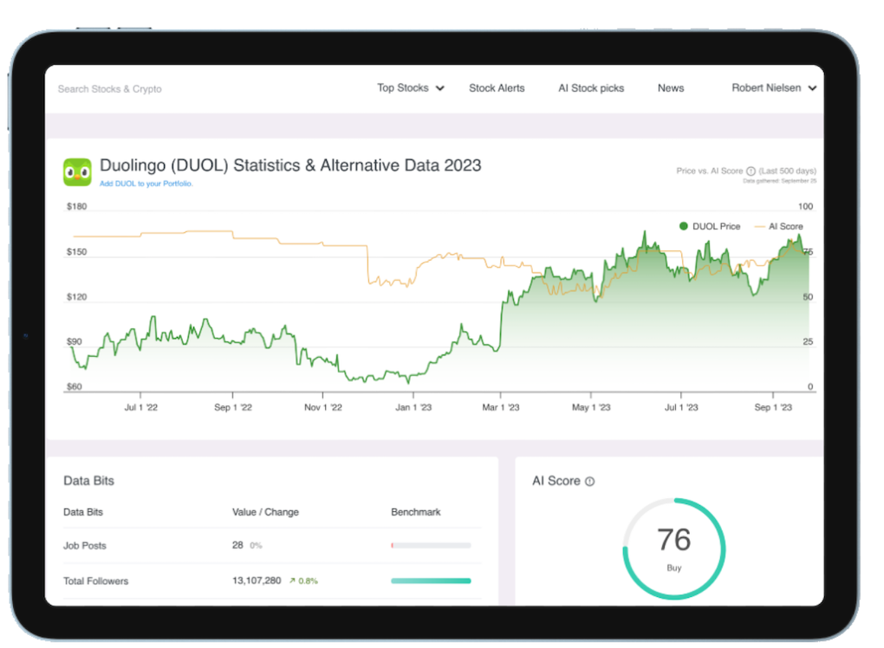The height and width of the screenshot is (648, 884).
Task: Click the May 1 '23 axis marker
Action: point(591,407)
